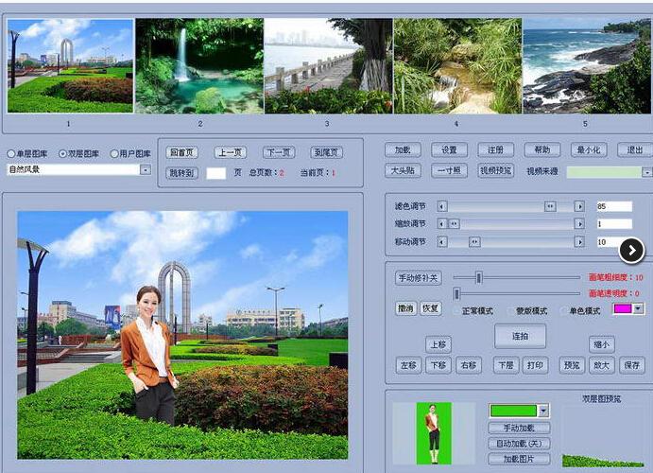Click the page number input field
This screenshot has width=653, height=473.
(x=215, y=173)
